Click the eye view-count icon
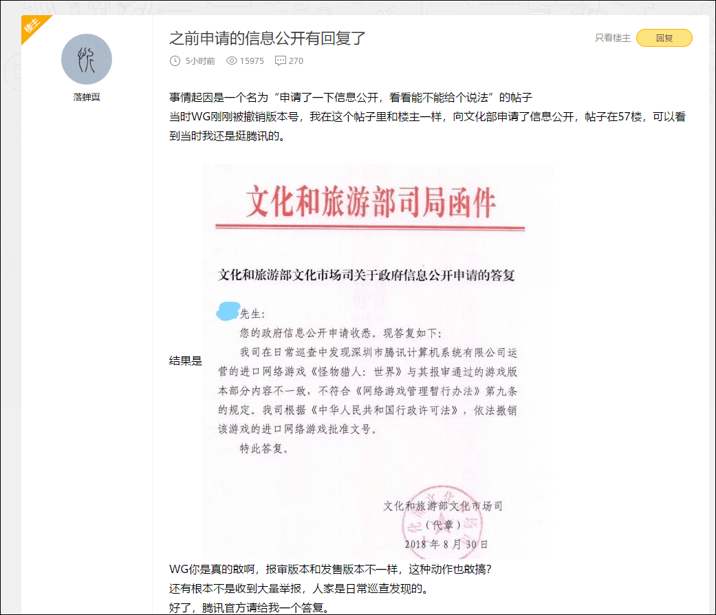The height and width of the screenshot is (615, 716). [232, 61]
